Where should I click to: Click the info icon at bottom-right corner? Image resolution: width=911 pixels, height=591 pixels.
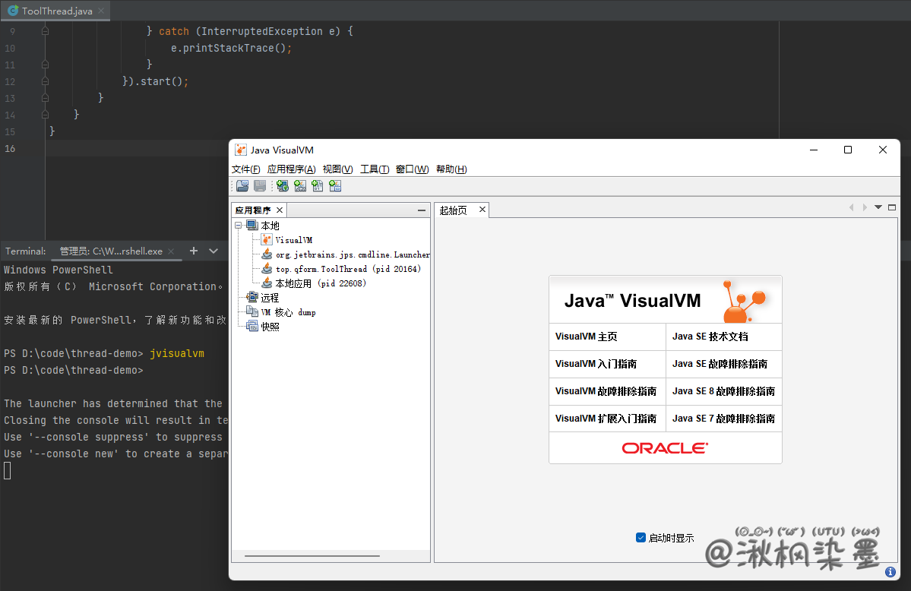point(890,572)
